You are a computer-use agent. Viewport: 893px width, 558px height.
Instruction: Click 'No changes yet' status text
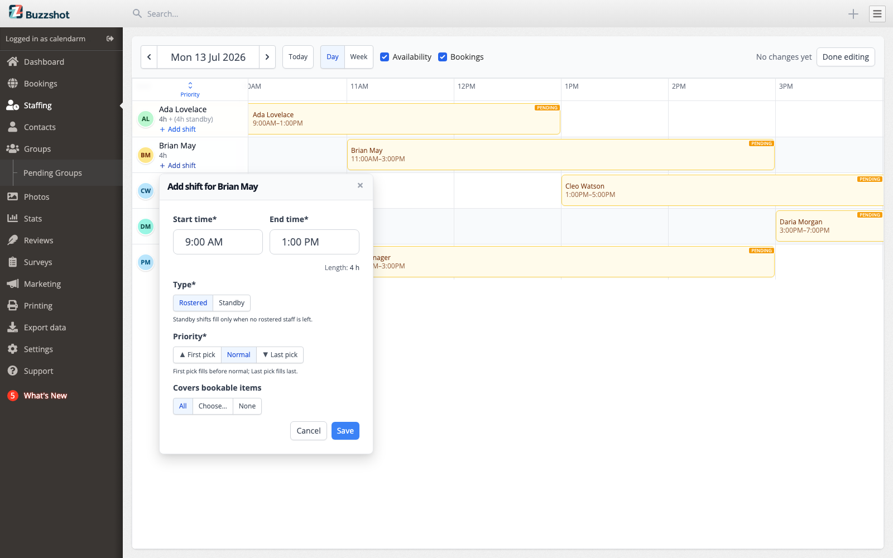[784, 57]
